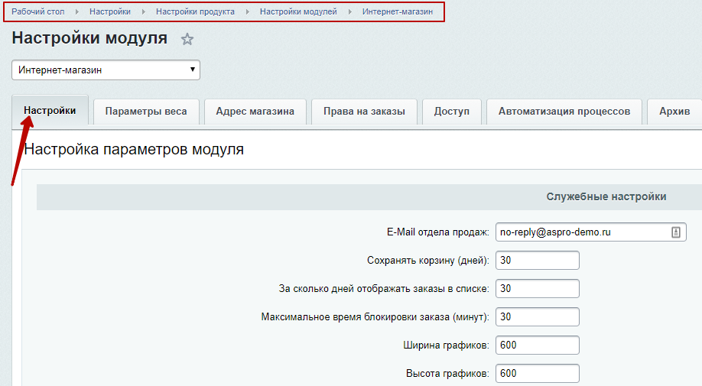Screen dimensions: 702x386
Task: Open the Параметры веса tab
Action: (146, 112)
